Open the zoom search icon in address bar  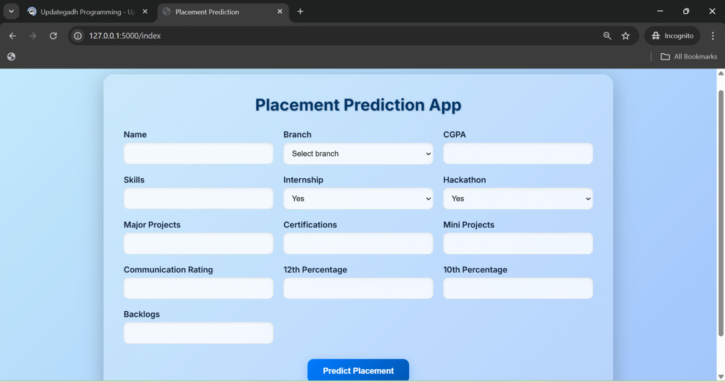(x=607, y=35)
